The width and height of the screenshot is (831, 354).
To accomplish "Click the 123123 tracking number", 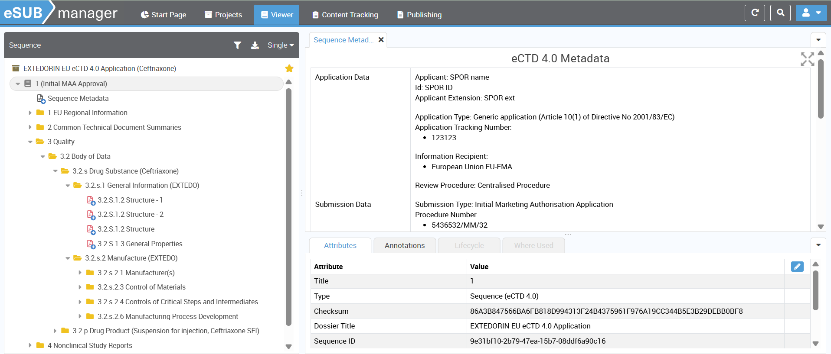I will pos(444,138).
